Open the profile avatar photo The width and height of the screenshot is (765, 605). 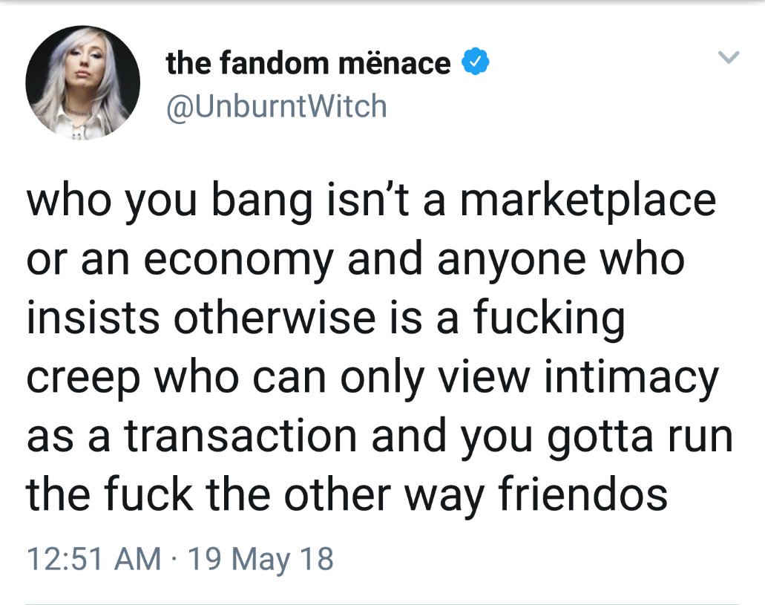click(x=83, y=82)
